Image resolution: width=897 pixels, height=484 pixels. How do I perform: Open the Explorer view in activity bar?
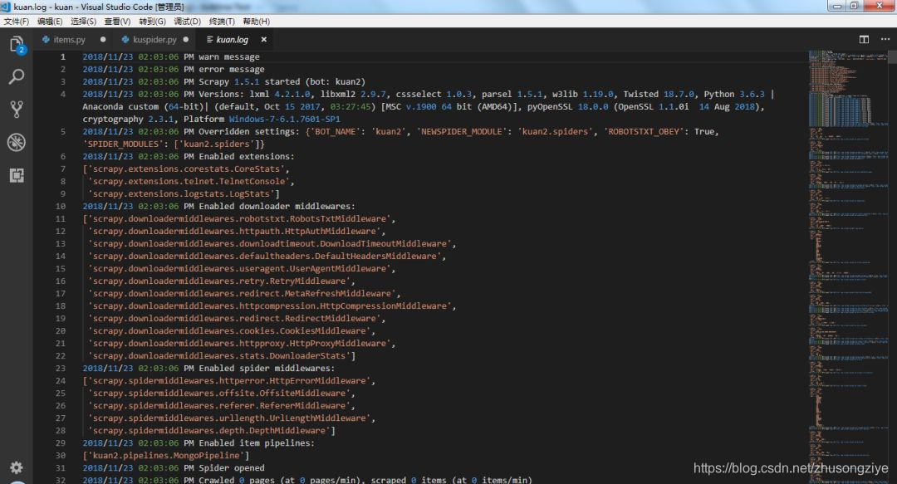[x=17, y=45]
